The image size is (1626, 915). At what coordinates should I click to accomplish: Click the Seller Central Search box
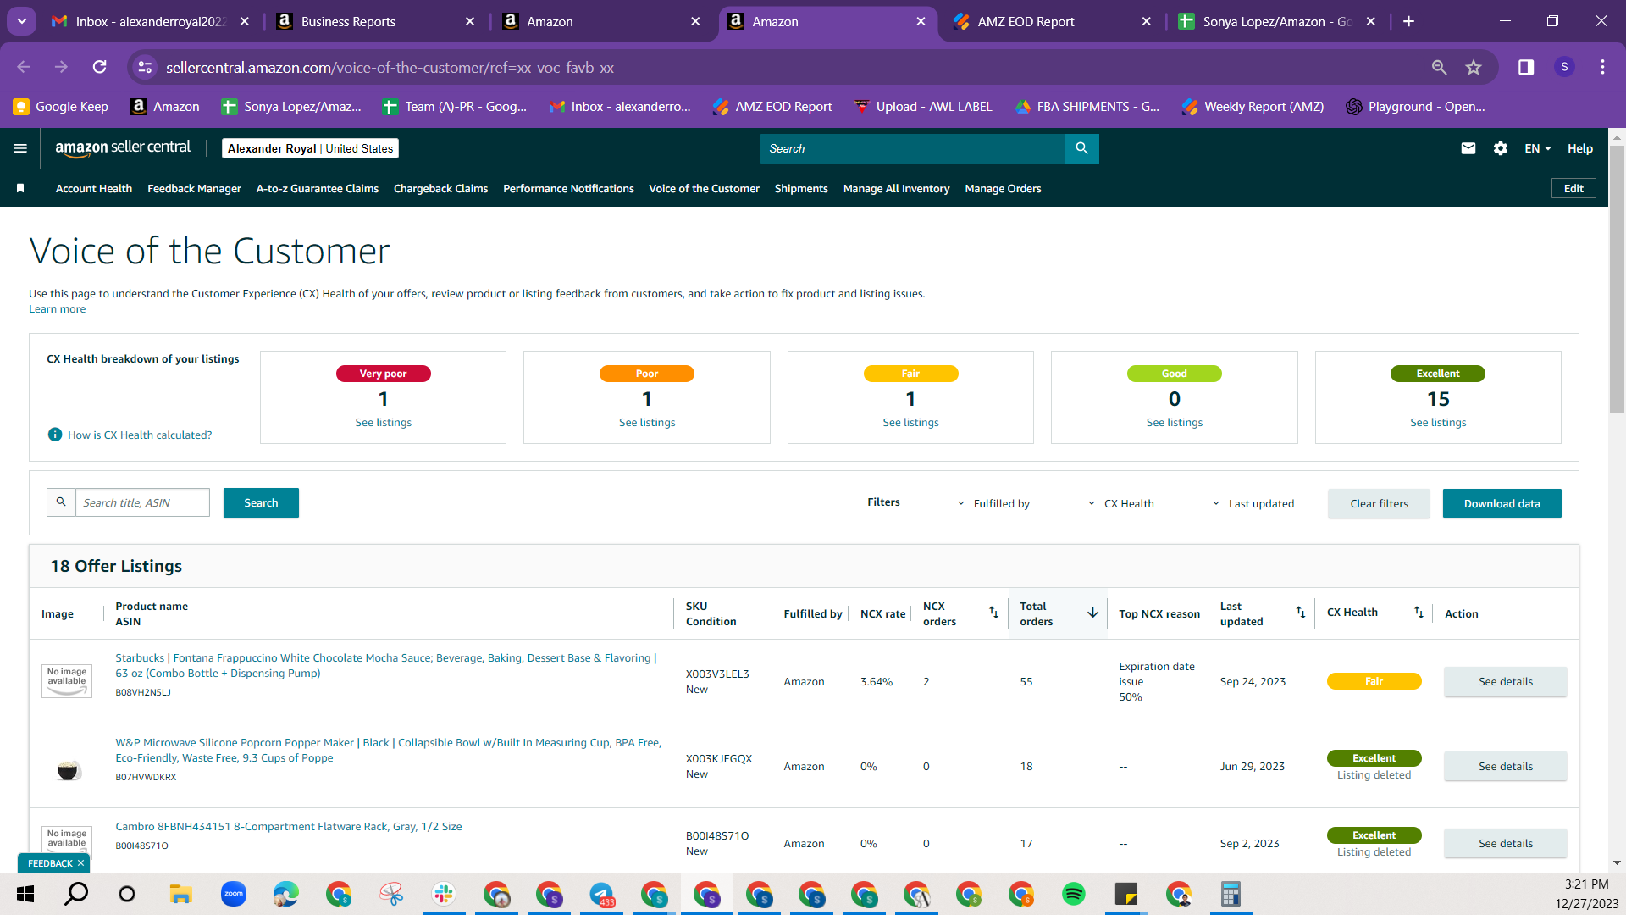click(x=912, y=148)
